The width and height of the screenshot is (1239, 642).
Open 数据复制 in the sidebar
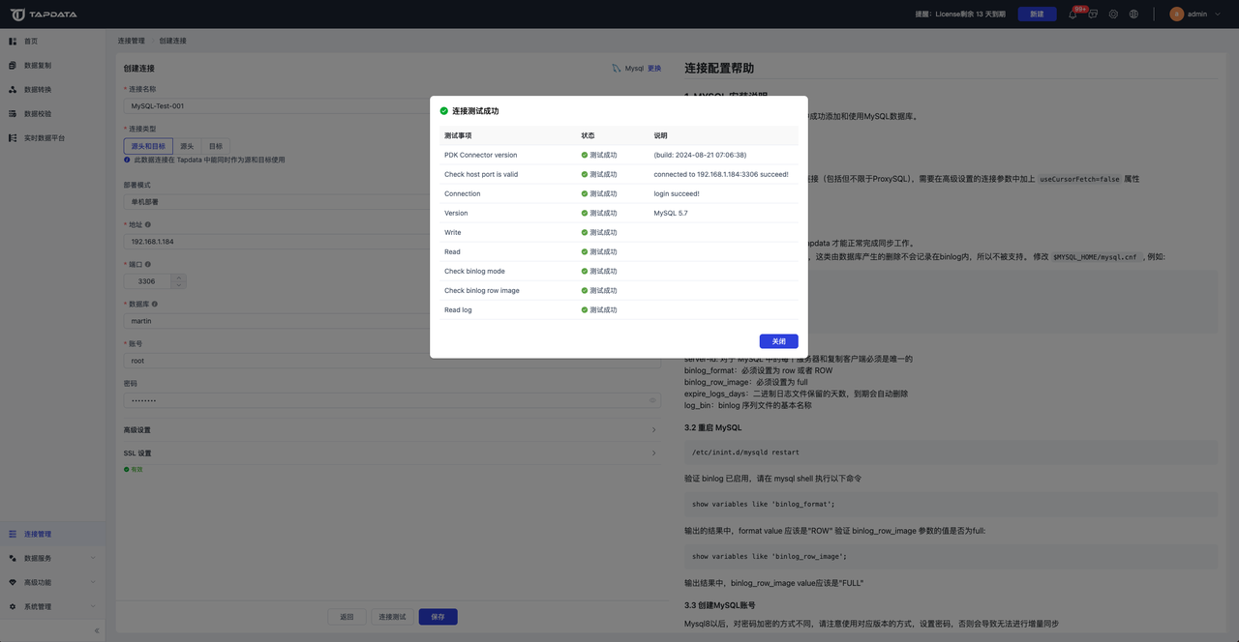38,65
